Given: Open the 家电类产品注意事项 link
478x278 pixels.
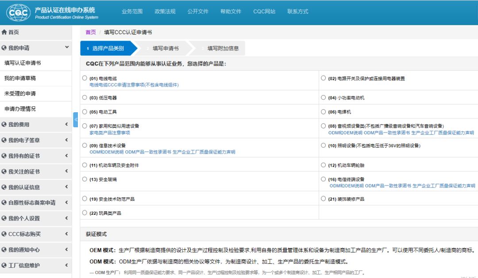Looking at the screenshot, I should click(x=110, y=133).
